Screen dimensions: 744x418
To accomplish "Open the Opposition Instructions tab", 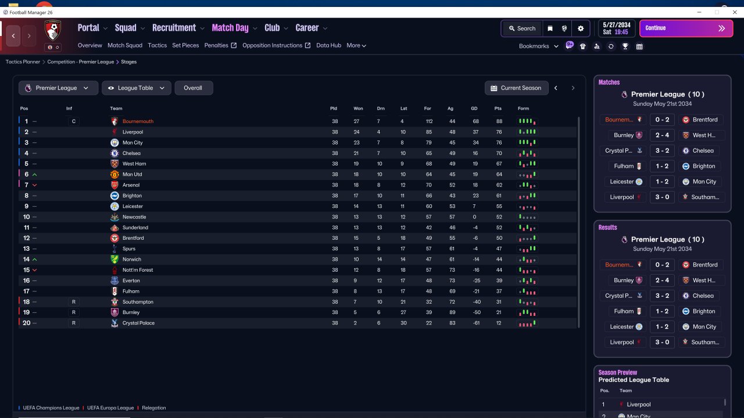I will [277, 45].
